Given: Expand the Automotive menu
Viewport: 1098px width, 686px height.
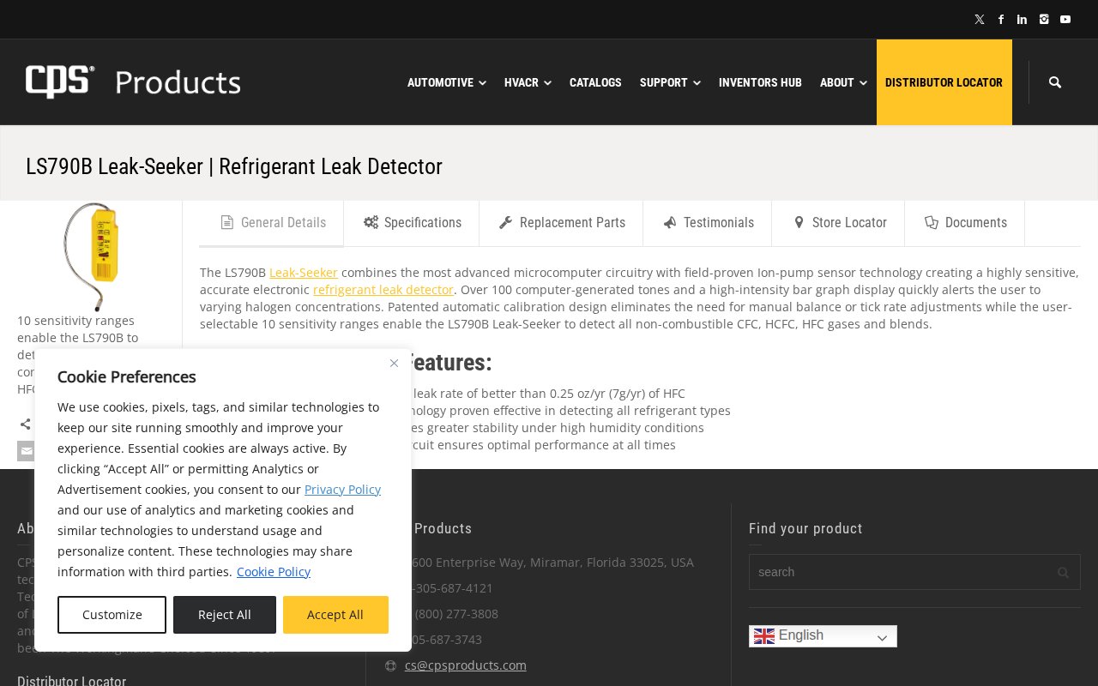Looking at the screenshot, I should coord(446,82).
